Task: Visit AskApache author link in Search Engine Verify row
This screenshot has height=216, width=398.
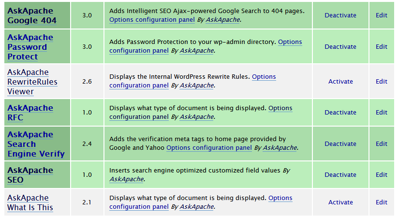Action: pos(280,148)
